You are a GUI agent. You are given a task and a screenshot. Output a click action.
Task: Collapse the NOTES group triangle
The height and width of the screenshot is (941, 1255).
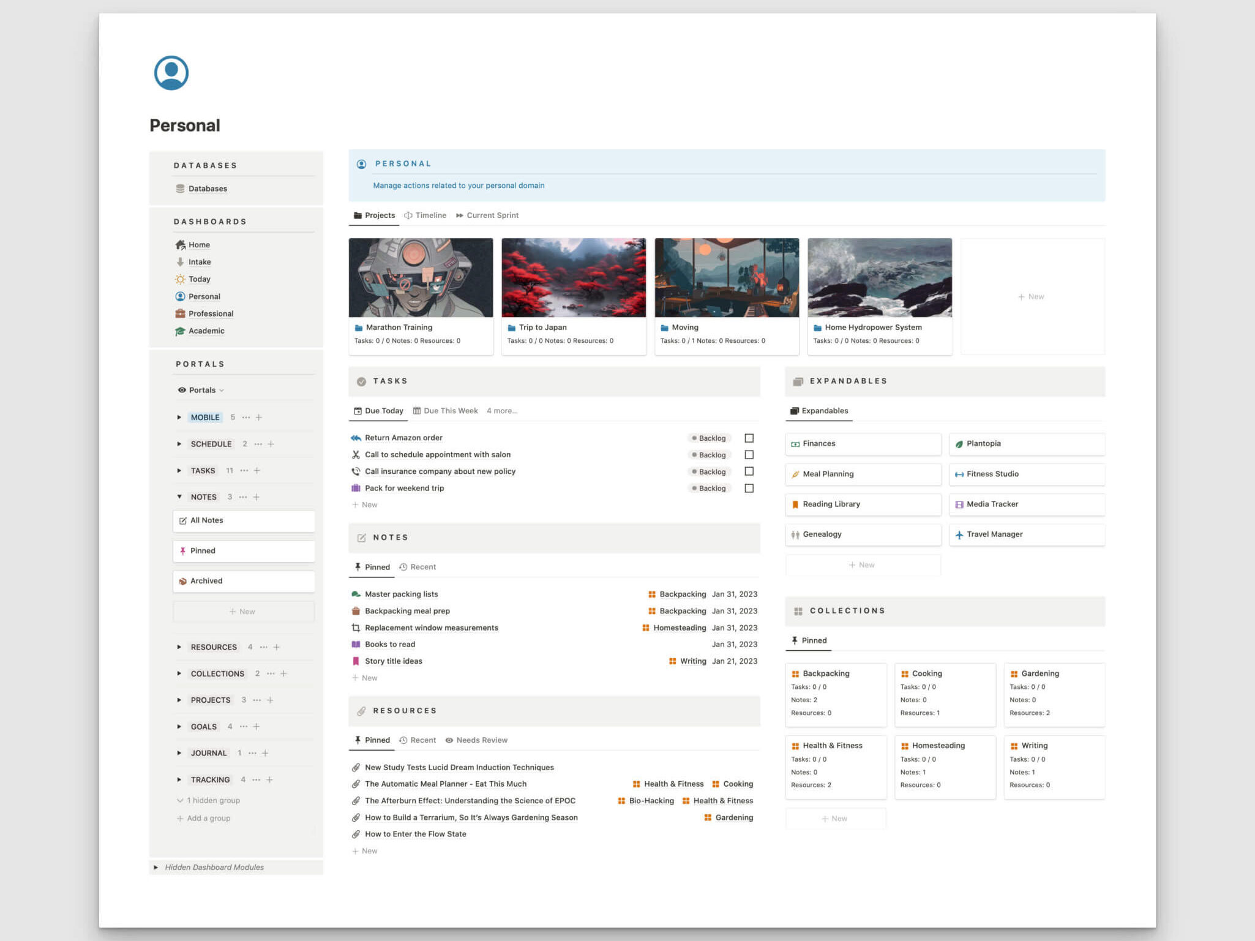click(x=179, y=497)
